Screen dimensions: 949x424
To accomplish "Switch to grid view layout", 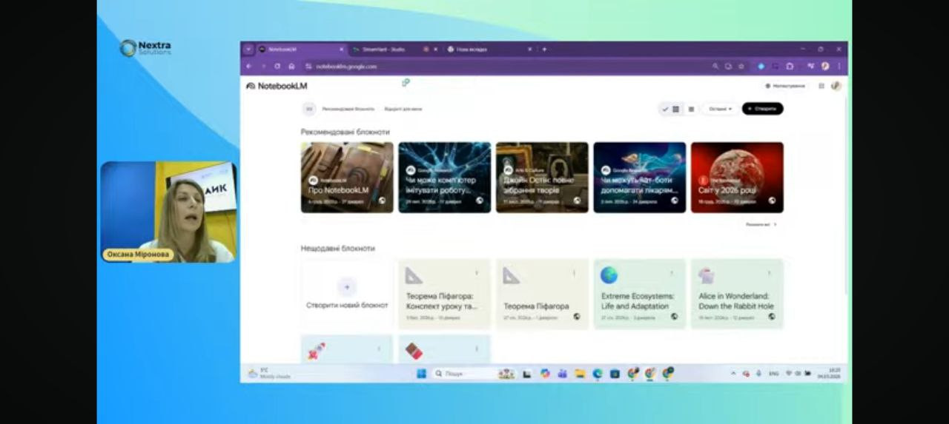I will [x=675, y=109].
